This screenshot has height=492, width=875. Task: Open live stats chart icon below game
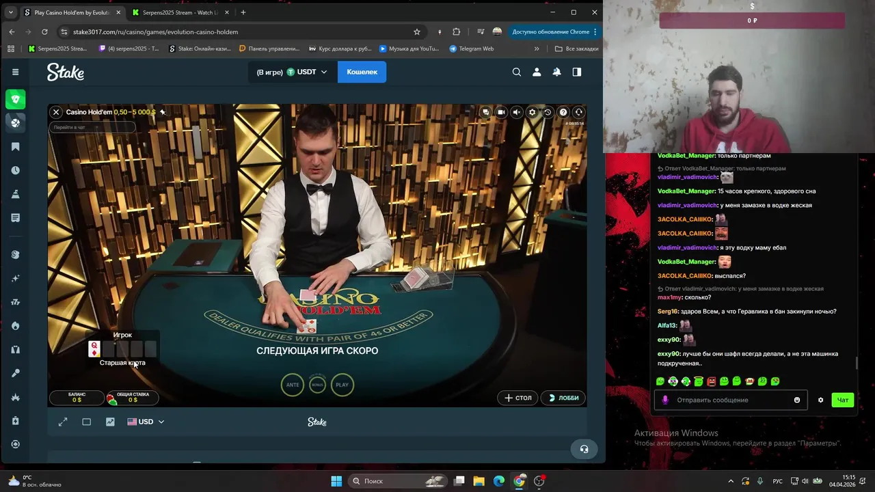(110, 422)
